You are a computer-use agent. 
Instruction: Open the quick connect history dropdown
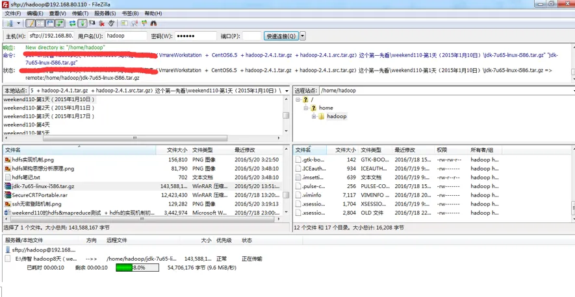(x=303, y=36)
